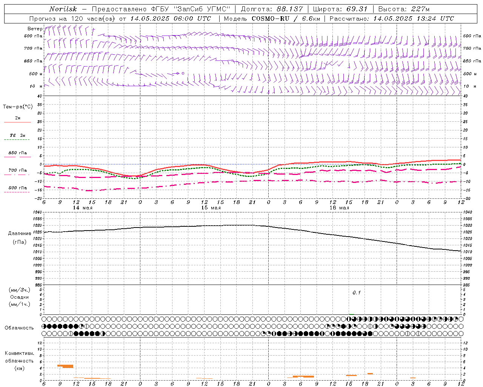Click the Осадки panel label
The image size is (483, 387).
click(x=20, y=297)
